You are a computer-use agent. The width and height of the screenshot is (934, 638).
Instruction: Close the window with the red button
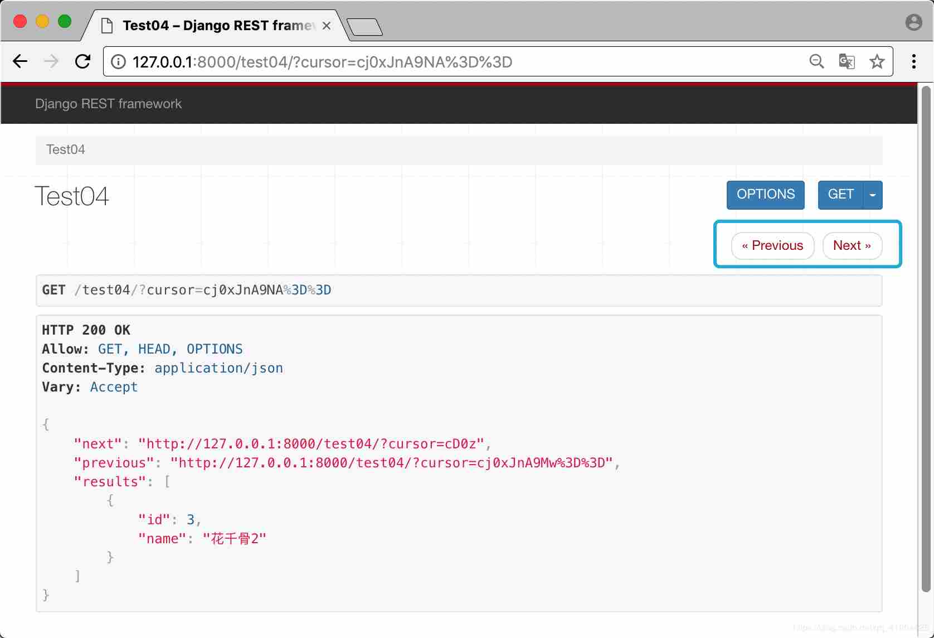coord(20,22)
